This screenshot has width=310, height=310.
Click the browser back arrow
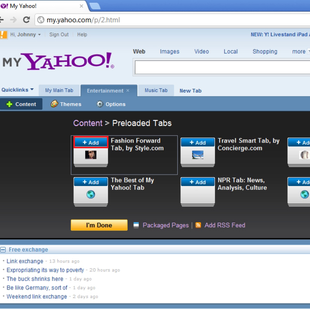point(2,20)
